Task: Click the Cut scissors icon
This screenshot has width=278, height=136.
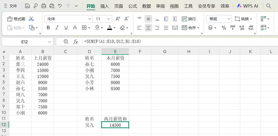Action: point(31,19)
